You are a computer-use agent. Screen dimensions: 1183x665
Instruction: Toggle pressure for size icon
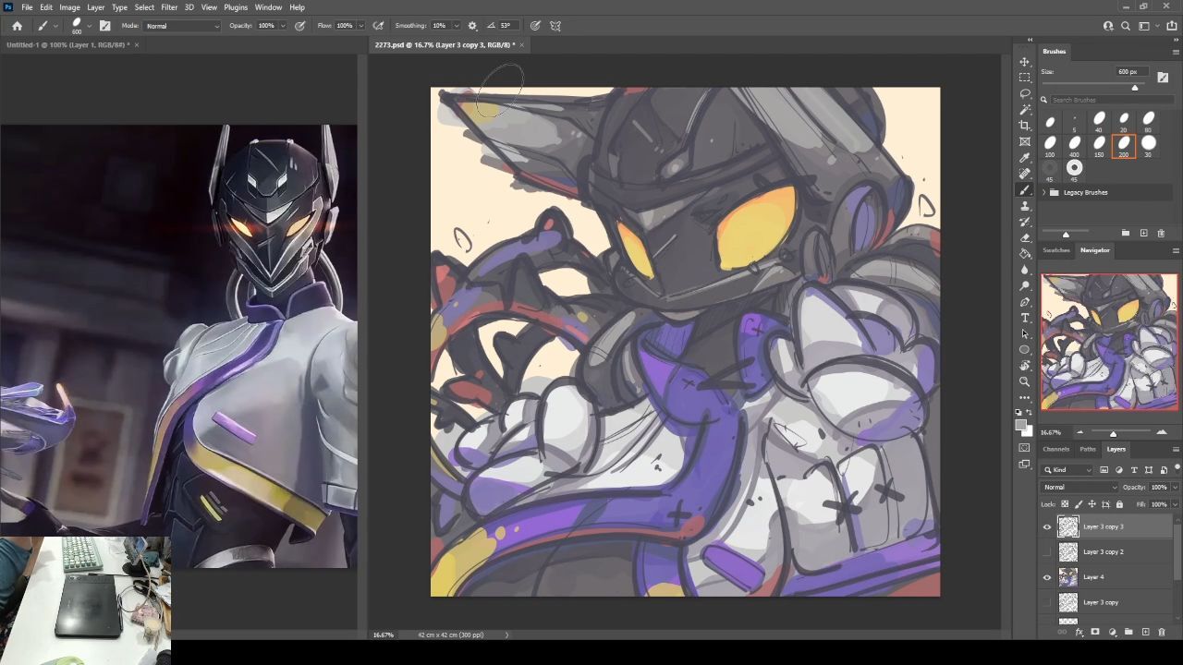[535, 26]
